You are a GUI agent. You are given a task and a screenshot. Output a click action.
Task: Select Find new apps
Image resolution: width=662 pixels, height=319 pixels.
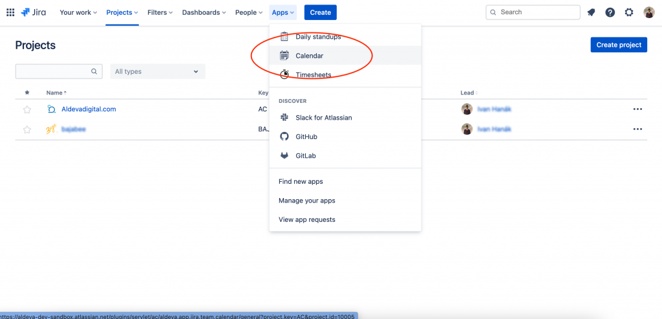click(x=345, y=181)
